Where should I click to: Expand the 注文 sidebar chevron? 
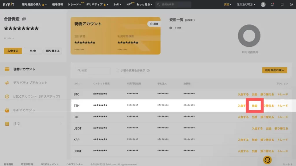(x=61, y=124)
